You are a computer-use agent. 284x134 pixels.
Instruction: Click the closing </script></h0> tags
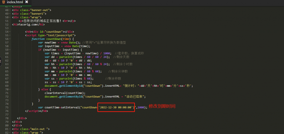(37, 111)
